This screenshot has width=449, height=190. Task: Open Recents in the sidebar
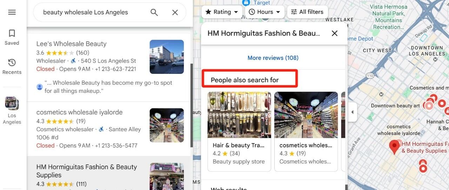(12, 66)
